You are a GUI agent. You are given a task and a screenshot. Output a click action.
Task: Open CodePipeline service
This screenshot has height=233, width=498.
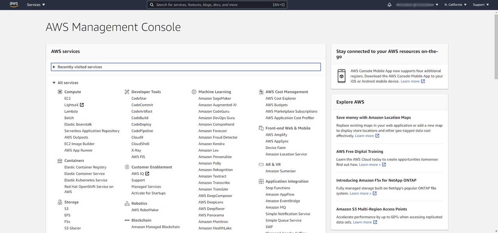click(142, 131)
